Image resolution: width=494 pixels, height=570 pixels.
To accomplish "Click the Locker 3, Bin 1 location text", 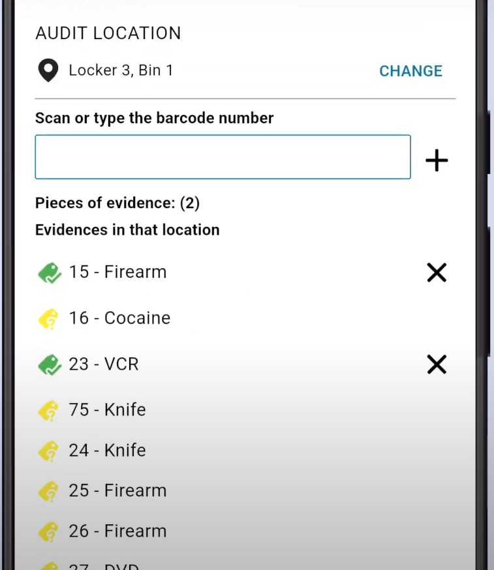I will point(121,70).
